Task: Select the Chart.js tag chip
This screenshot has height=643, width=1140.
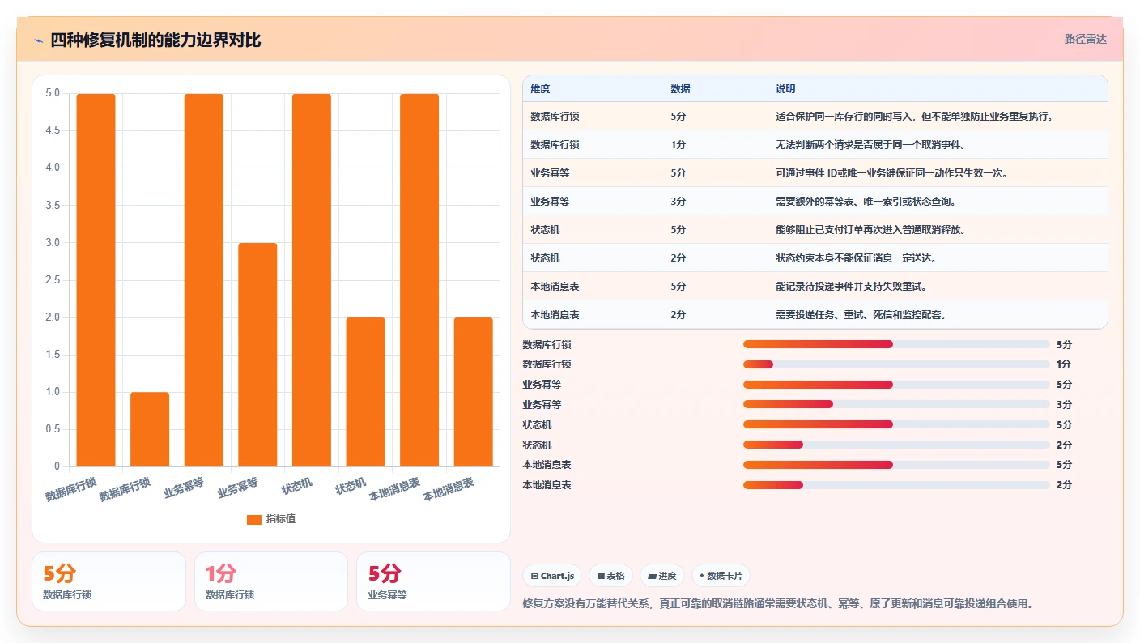Action: tap(553, 576)
